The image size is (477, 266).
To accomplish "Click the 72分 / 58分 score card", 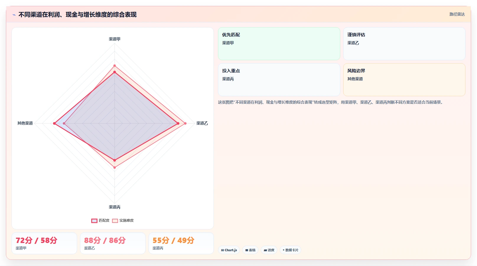I will pyautogui.click(x=44, y=243).
